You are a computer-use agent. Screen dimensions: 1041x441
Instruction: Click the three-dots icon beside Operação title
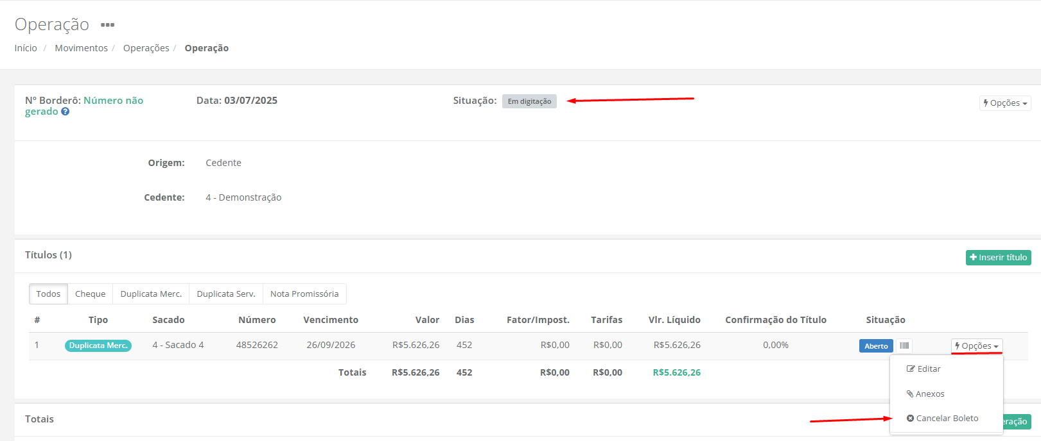(x=107, y=25)
